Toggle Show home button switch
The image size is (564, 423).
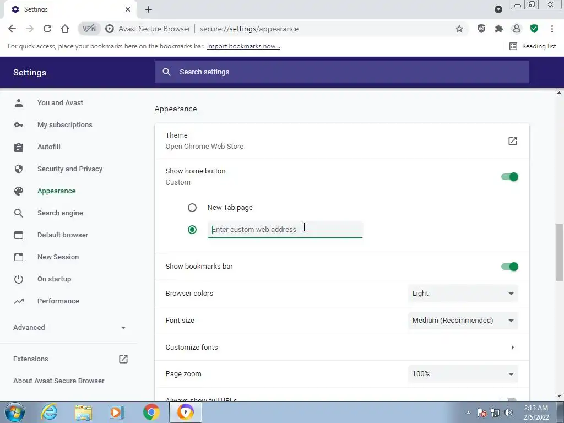[x=509, y=177]
